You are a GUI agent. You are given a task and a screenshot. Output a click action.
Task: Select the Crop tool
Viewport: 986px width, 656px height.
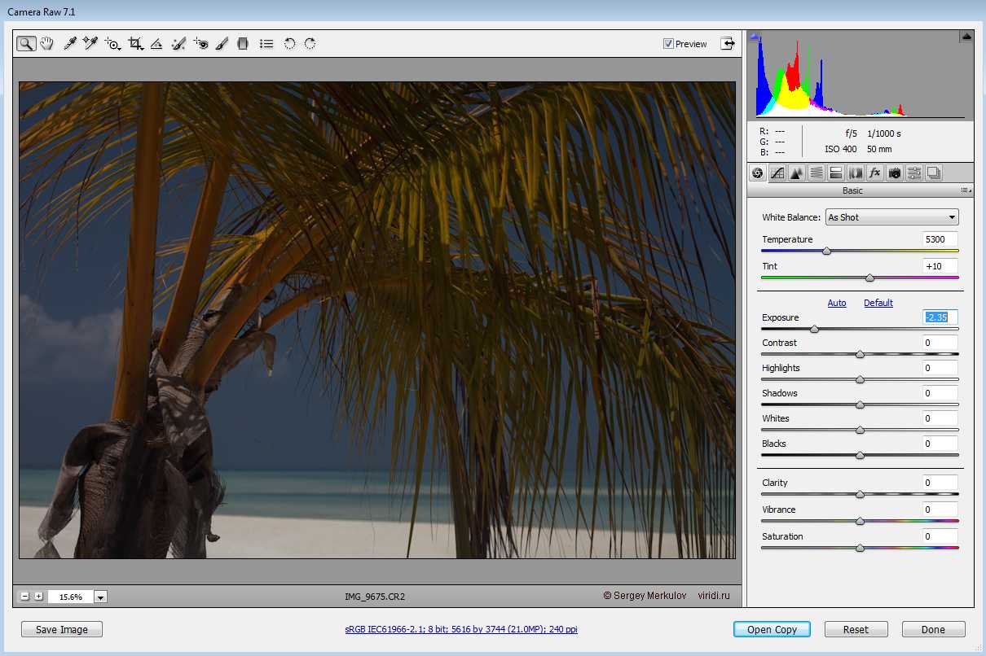(135, 44)
